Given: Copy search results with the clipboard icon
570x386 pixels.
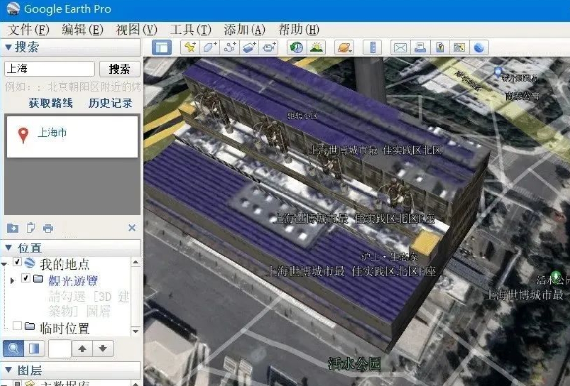Looking at the screenshot, I should (x=31, y=228).
